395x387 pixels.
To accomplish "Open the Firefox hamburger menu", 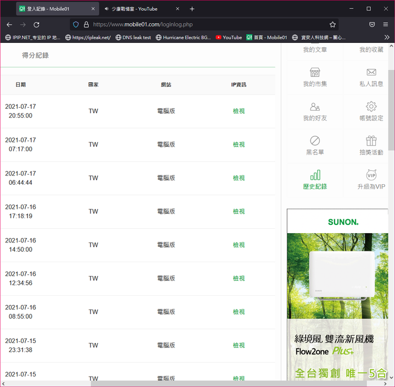I will (386, 25).
